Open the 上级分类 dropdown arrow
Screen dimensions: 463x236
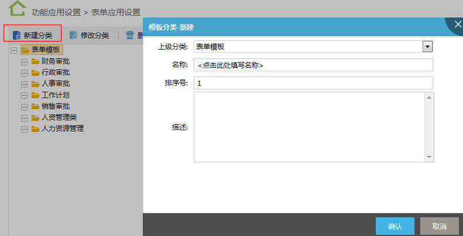[427, 46]
